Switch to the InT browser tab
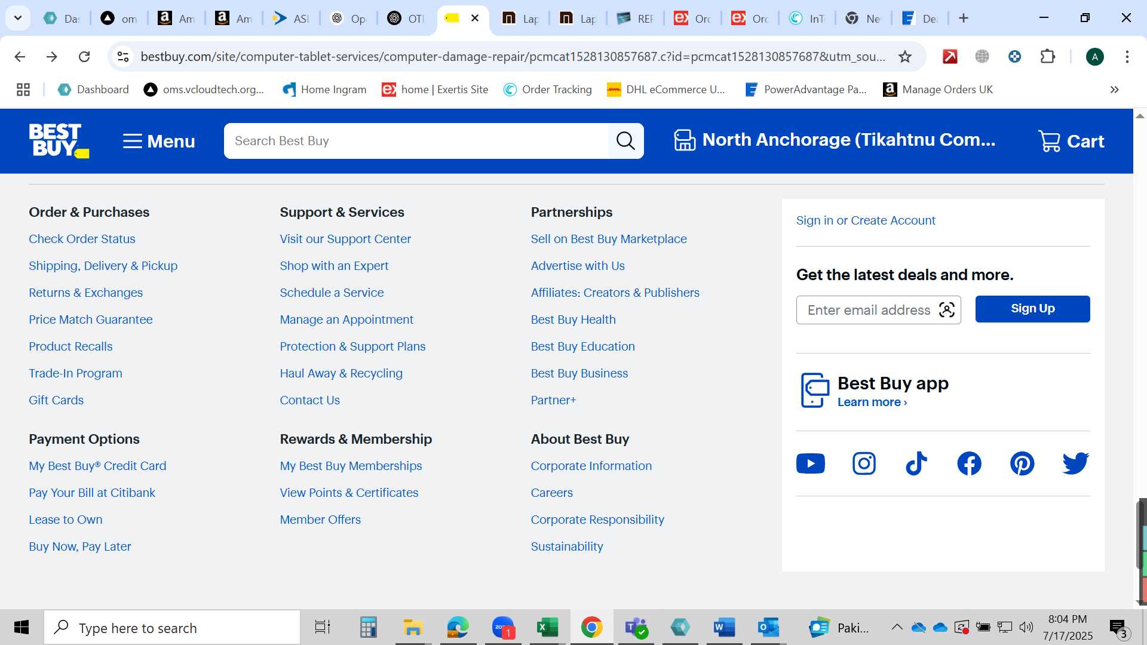The image size is (1147, 645). pyautogui.click(x=807, y=19)
